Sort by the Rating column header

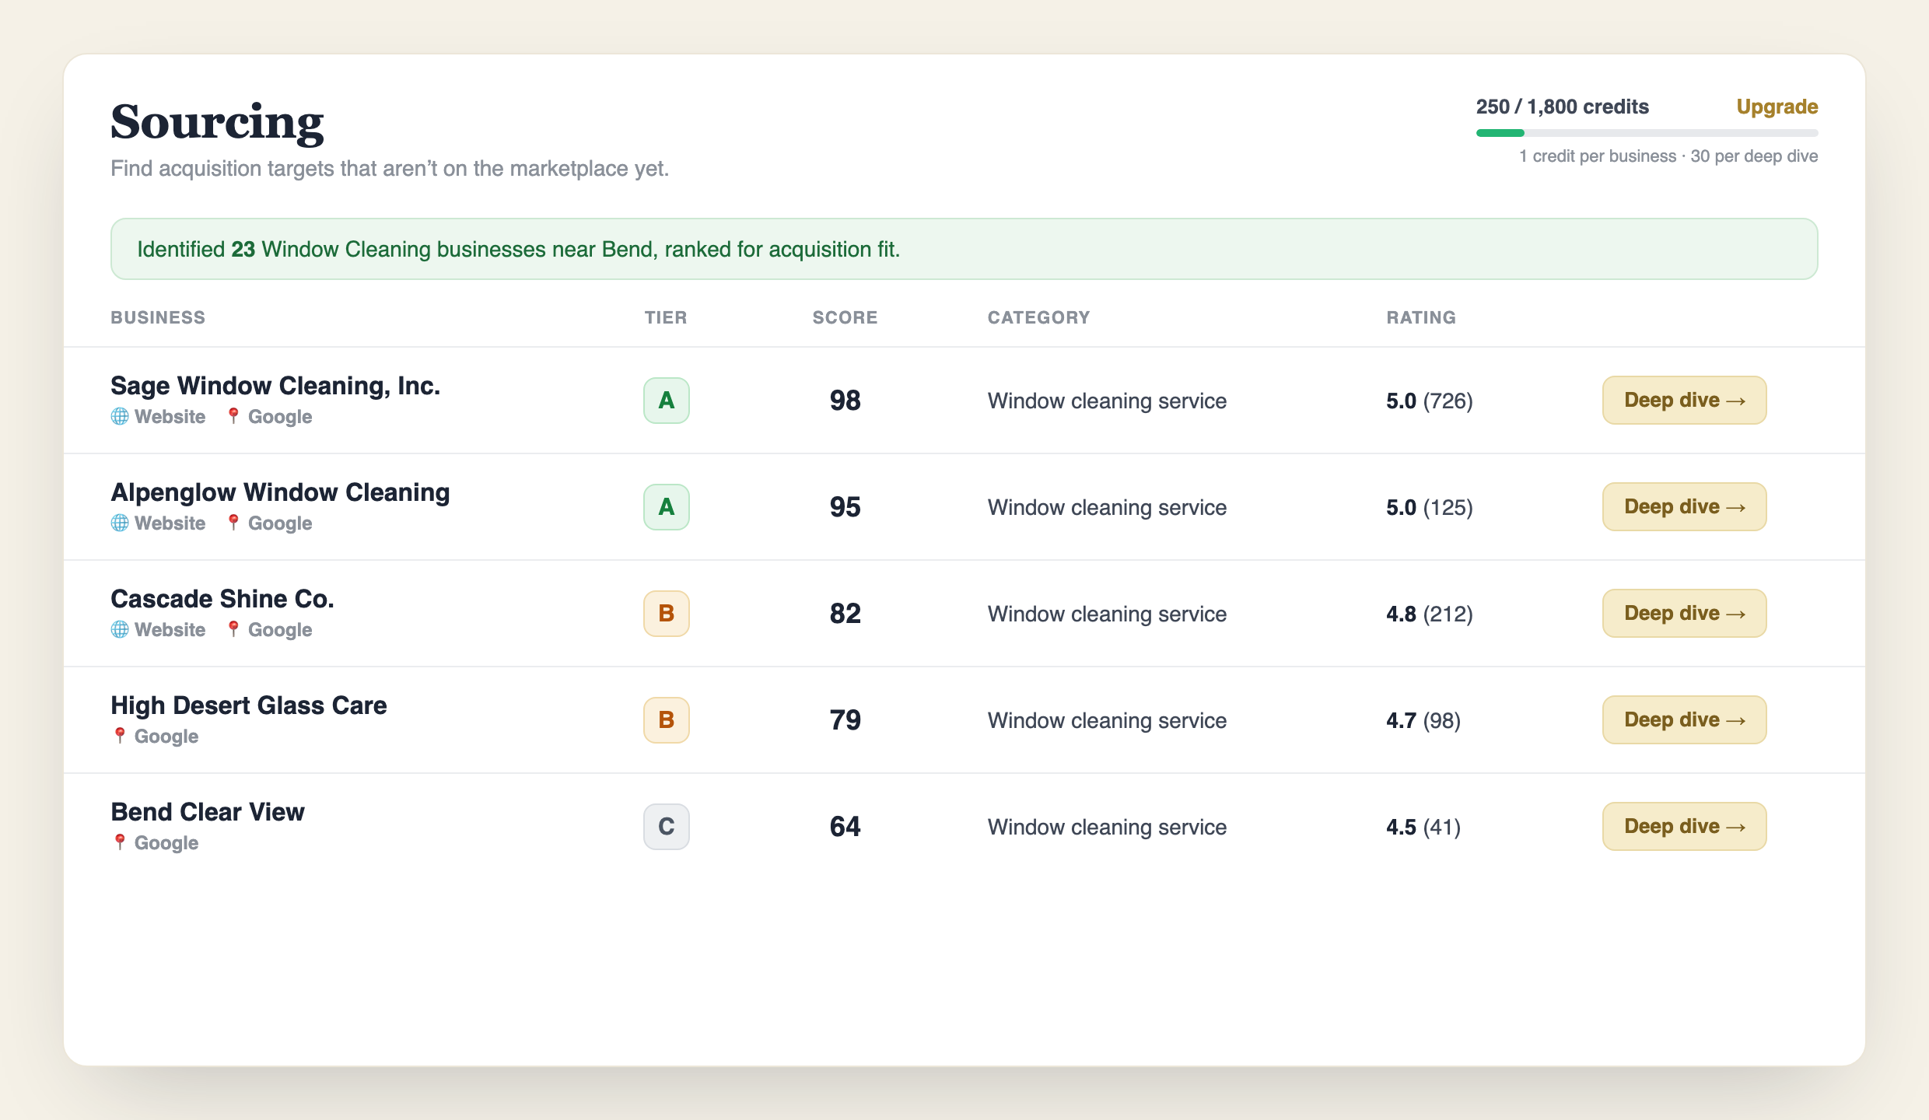[1421, 317]
